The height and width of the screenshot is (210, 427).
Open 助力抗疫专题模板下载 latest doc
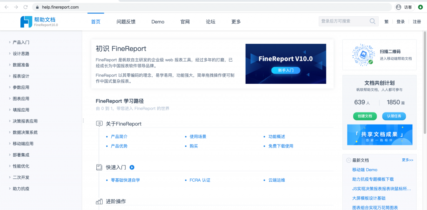373,179
